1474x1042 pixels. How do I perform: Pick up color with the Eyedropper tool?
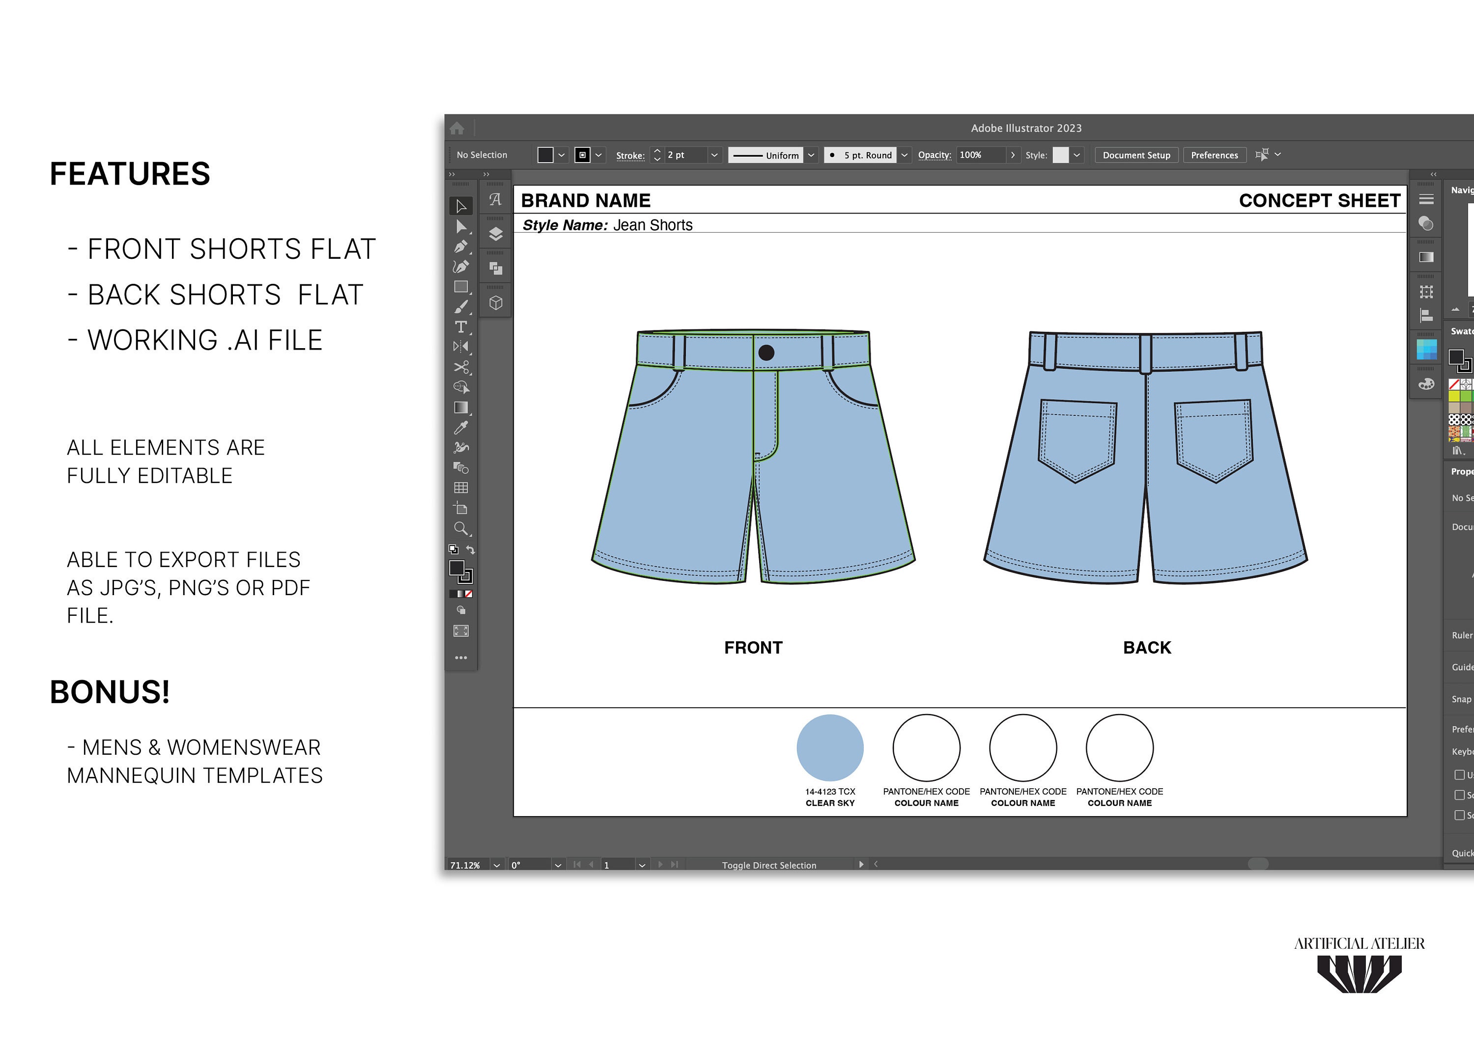(461, 426)
